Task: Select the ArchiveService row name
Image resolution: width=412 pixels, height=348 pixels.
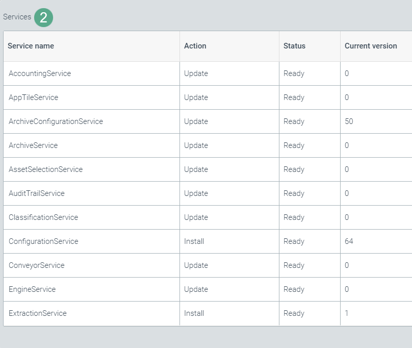Action: tap(33, 145)
